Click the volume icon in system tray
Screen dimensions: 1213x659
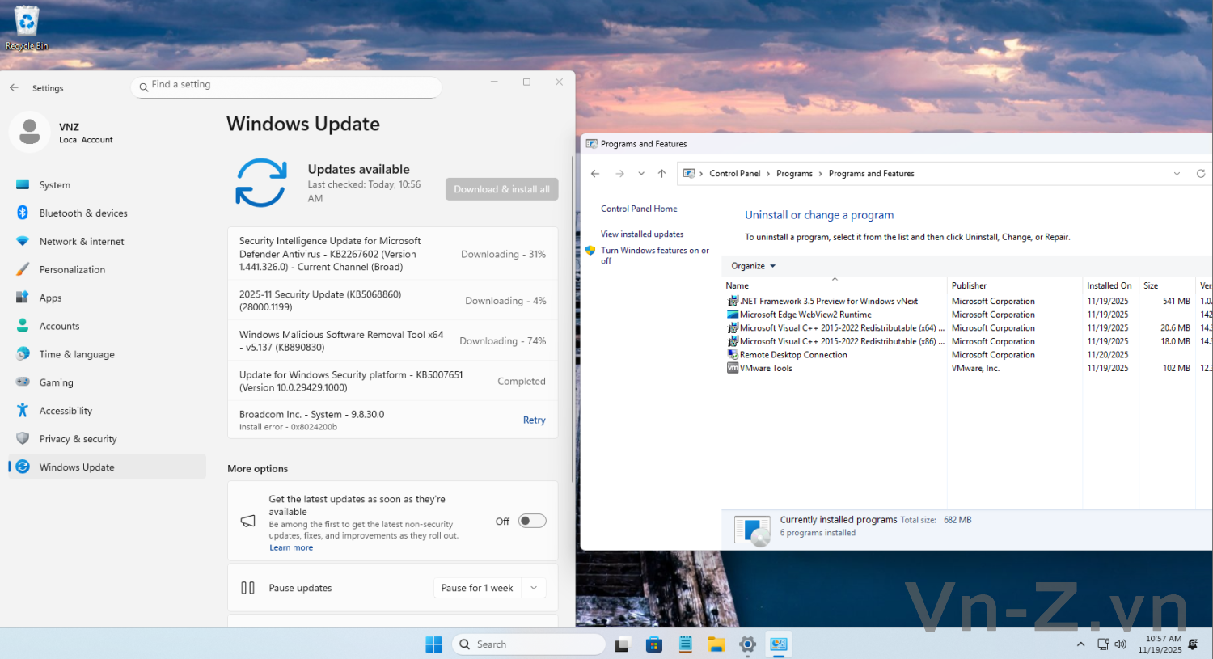pos(1120,644)
